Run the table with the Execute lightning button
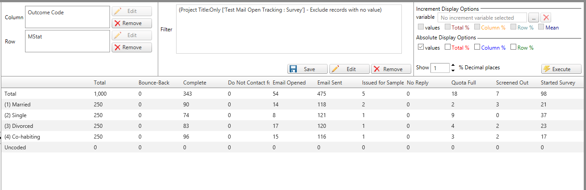This screenshot has height=190, width=586. pyautogui.click(x=561, y=69)
